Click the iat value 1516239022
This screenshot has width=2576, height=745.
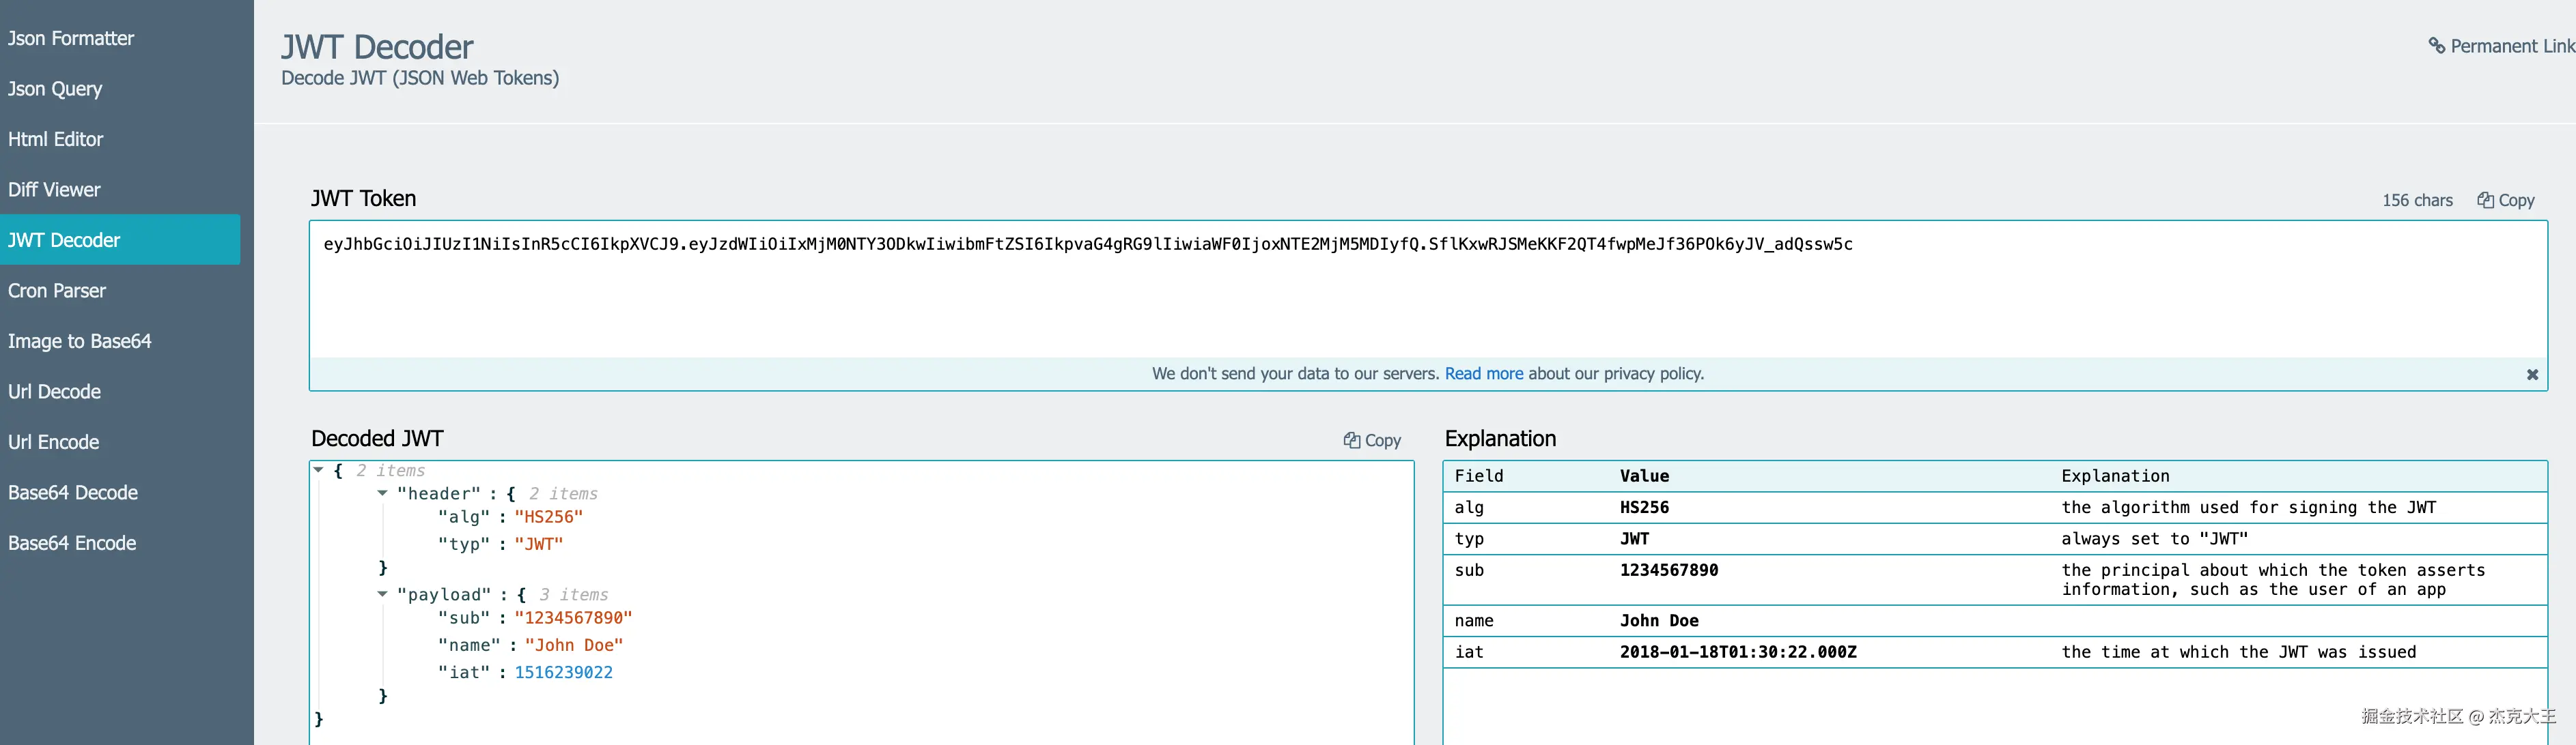click(x=563, y=672)
